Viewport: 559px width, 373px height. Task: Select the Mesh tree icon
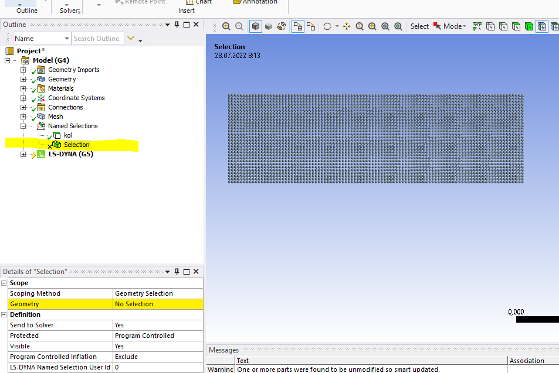click(41, 117)
